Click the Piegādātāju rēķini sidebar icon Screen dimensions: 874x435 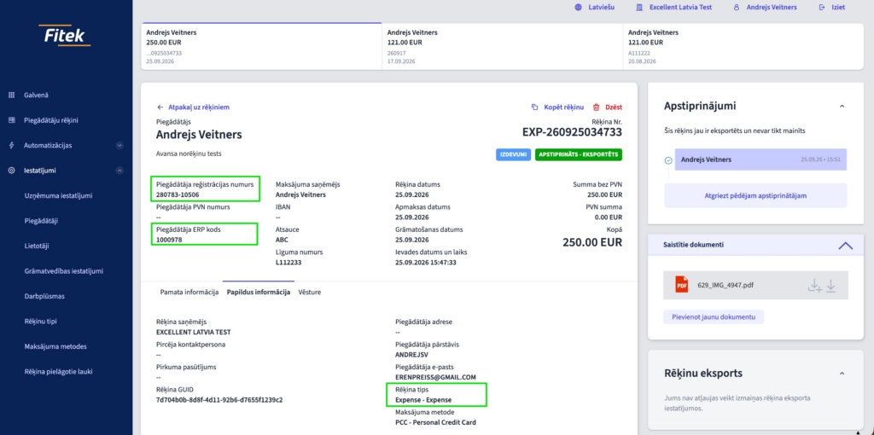11,119
